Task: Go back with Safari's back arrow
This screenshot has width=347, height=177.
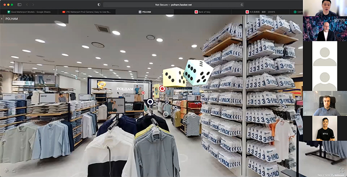Action: pos(27,5)
